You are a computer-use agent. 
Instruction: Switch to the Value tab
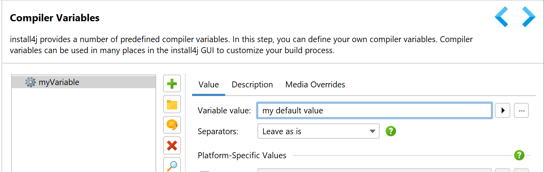click(209, 85)
